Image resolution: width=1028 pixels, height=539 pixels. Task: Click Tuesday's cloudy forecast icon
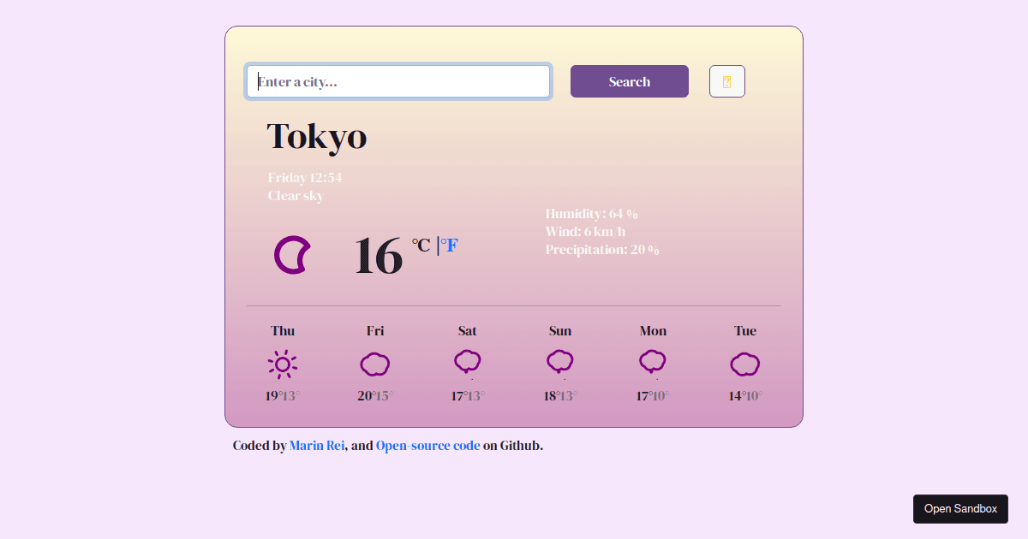pyautogui.click(x=745, y=364)
